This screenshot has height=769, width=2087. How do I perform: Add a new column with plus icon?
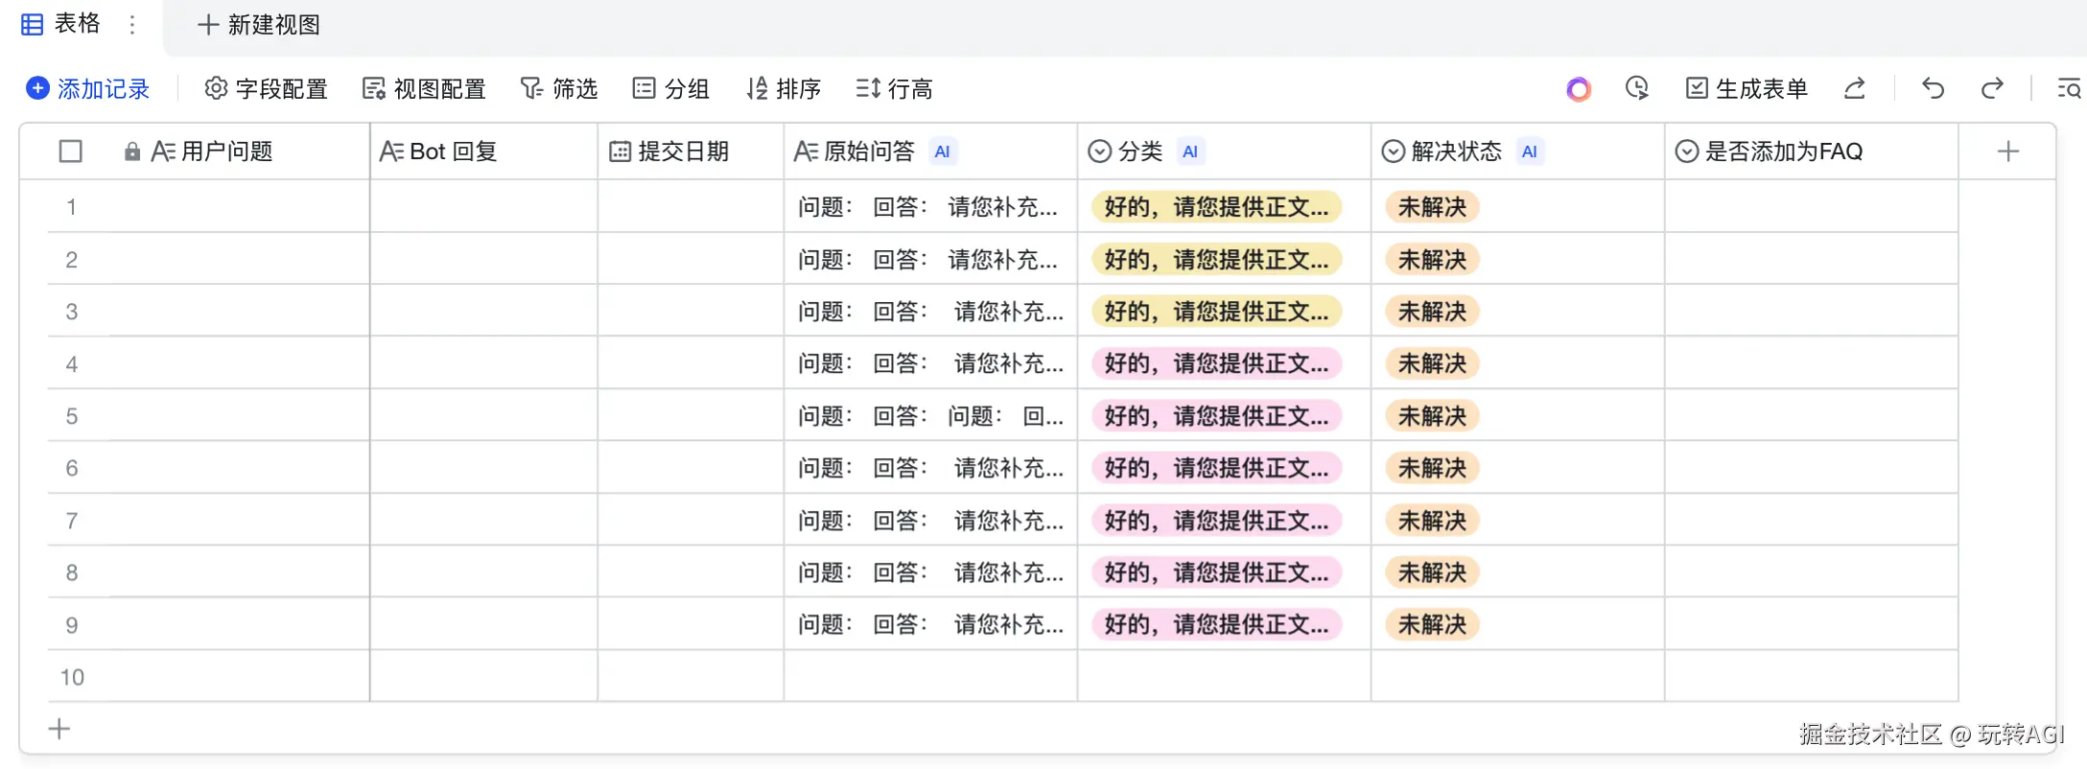[2007, 151]
